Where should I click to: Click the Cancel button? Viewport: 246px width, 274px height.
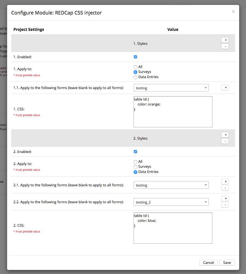(x=208, y=263)
